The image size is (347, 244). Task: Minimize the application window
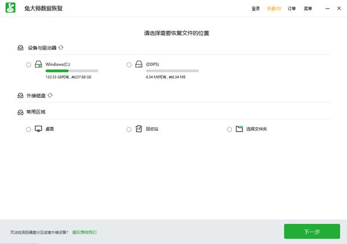click(327, 9)
